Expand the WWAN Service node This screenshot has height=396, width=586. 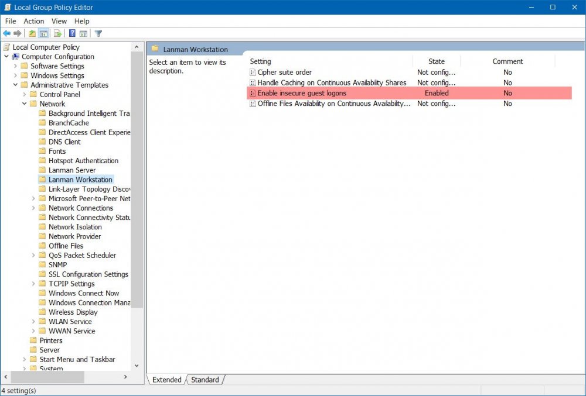[x=33, y=331]
